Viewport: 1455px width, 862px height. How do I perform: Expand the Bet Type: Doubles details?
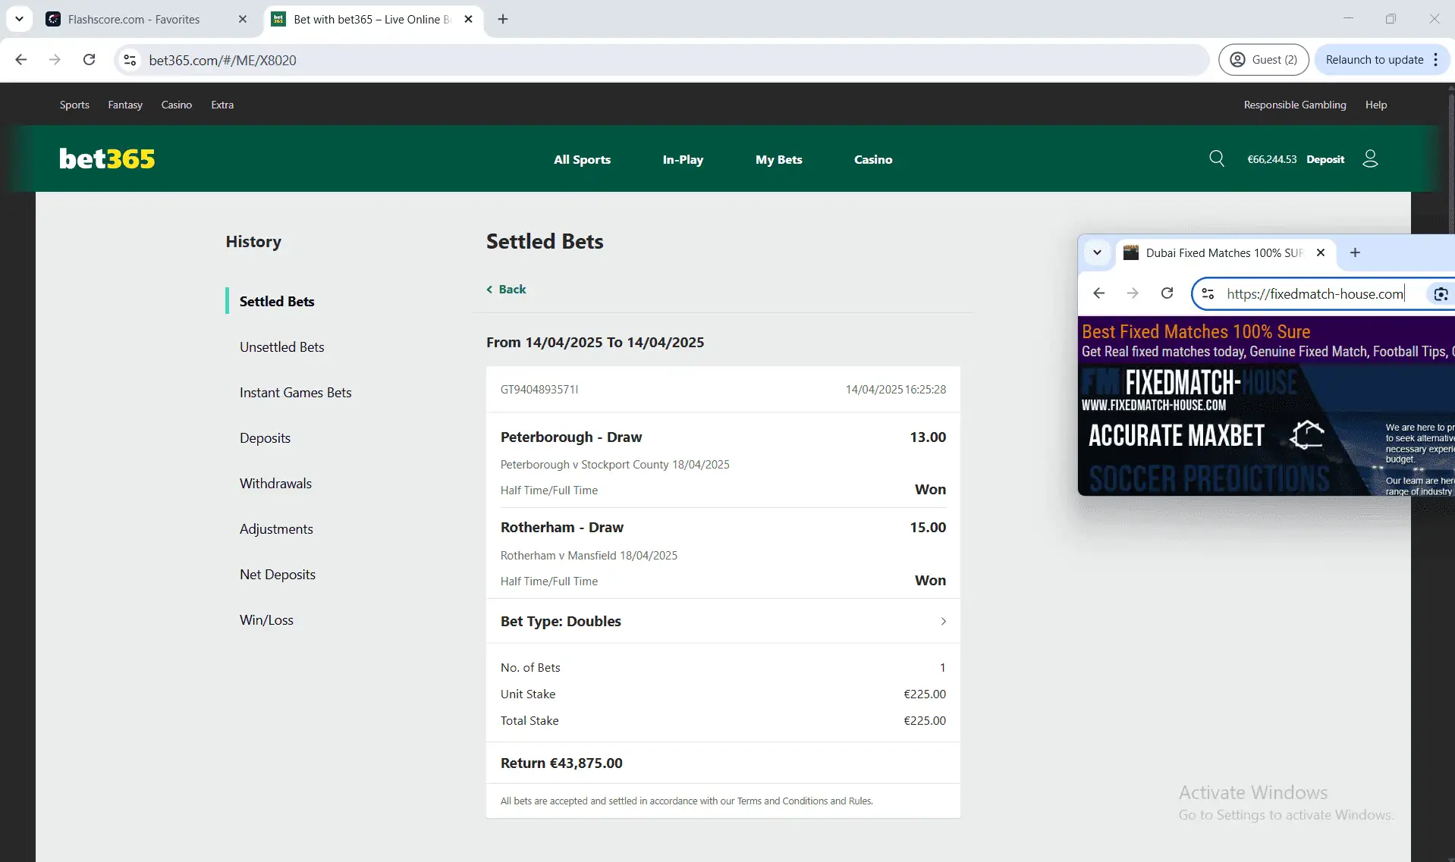943,621
